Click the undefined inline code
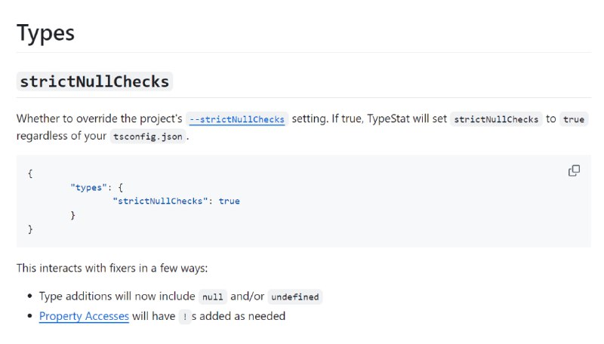Screen dimensions: 604x344 (x=294, y=296)
